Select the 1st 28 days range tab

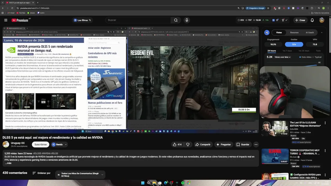pyautogui.click(x=303, y=51)
